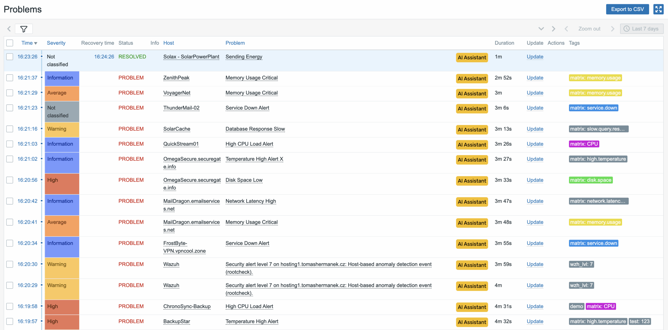This screenshot has width=668, height=330.
Task: Click Zoom out time range control
Action: coord(589,29)
